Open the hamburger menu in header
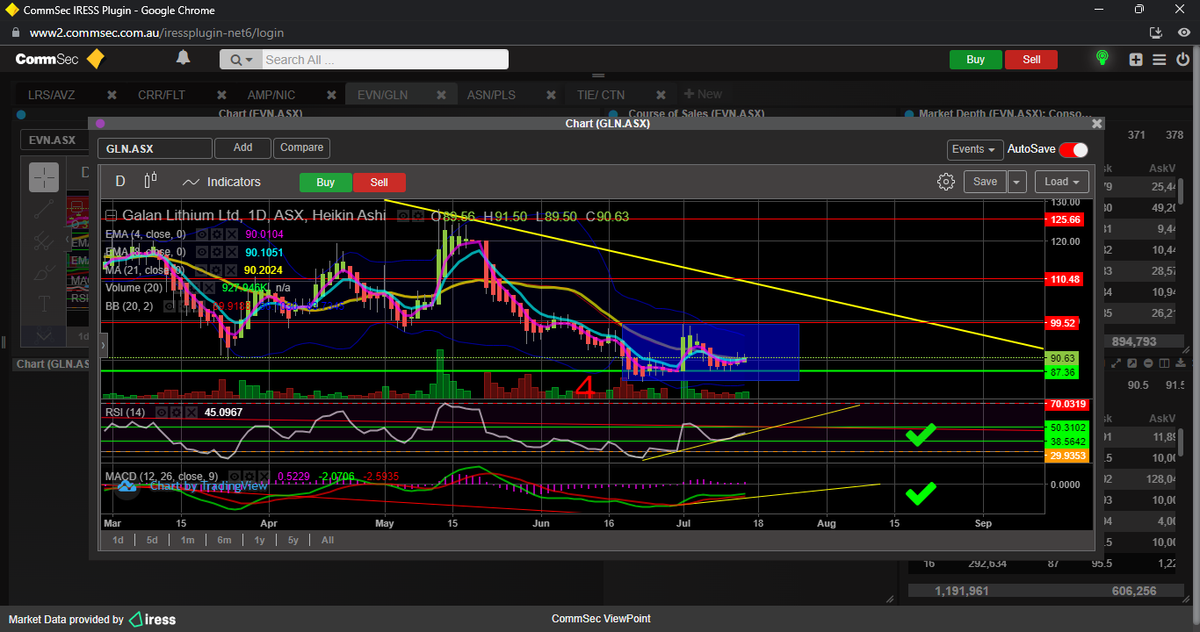This screenshot has width=1200, height=632. point(1159,60)
